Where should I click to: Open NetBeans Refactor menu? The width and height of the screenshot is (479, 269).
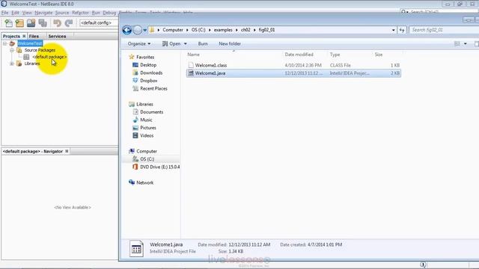[x=80, y=13]
